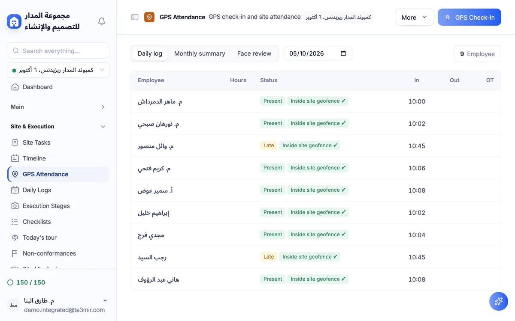Screen dimensions: 515x321
Task: Open the AI assistant sparkle button
Action: click(x=499, y=301)
